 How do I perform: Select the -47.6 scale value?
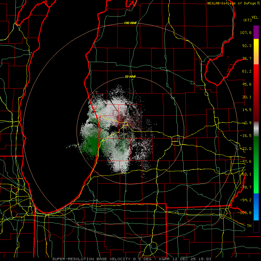click(246, 162)
